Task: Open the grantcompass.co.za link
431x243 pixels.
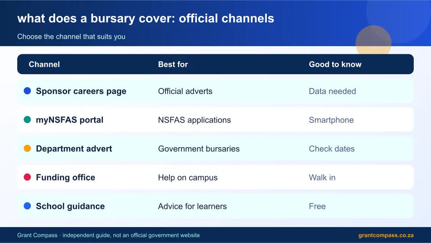Action: point(386,235)
